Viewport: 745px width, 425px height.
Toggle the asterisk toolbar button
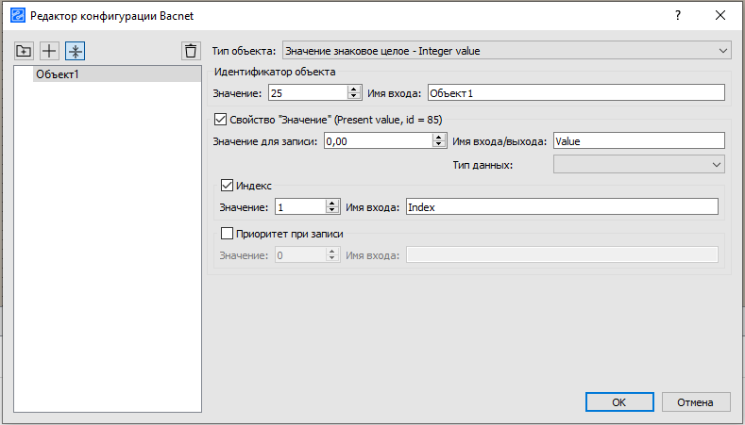76,51
